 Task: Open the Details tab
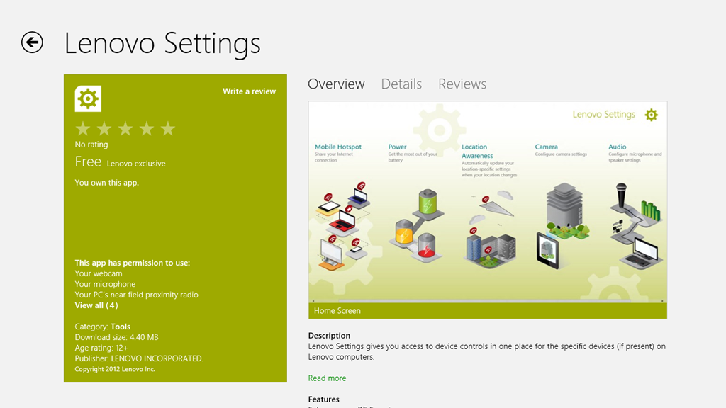pyautogui.click(x=401, y=84)
